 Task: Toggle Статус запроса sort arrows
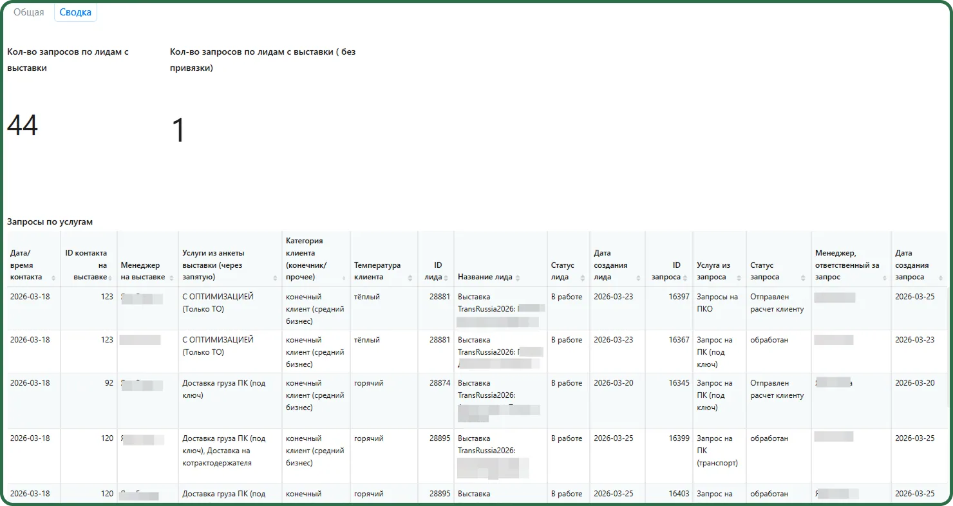(803, 277)
